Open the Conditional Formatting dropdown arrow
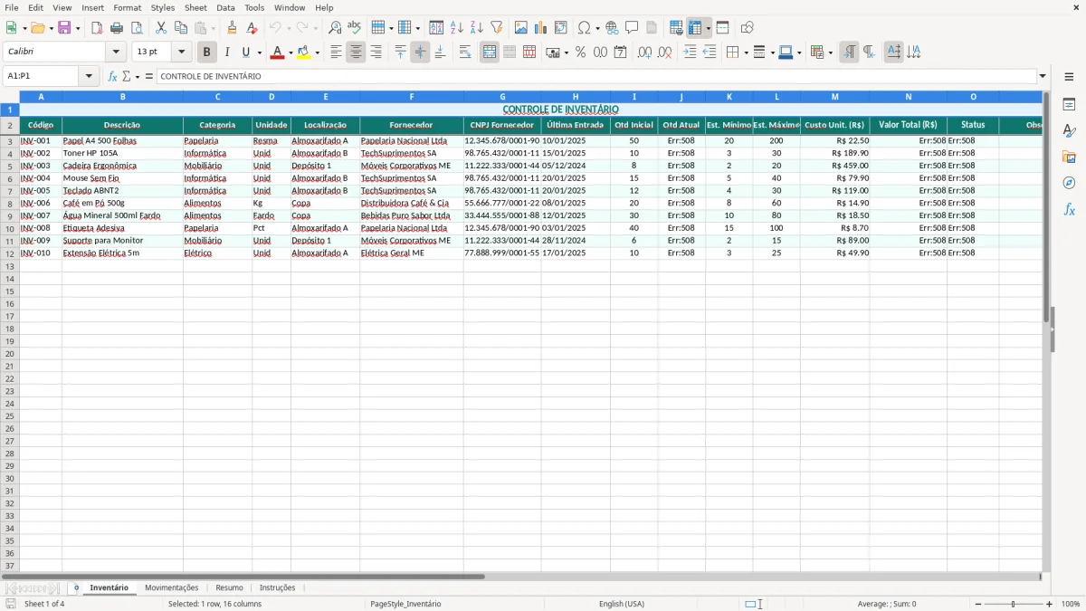 pyautogui.click(x=830, y=53)
